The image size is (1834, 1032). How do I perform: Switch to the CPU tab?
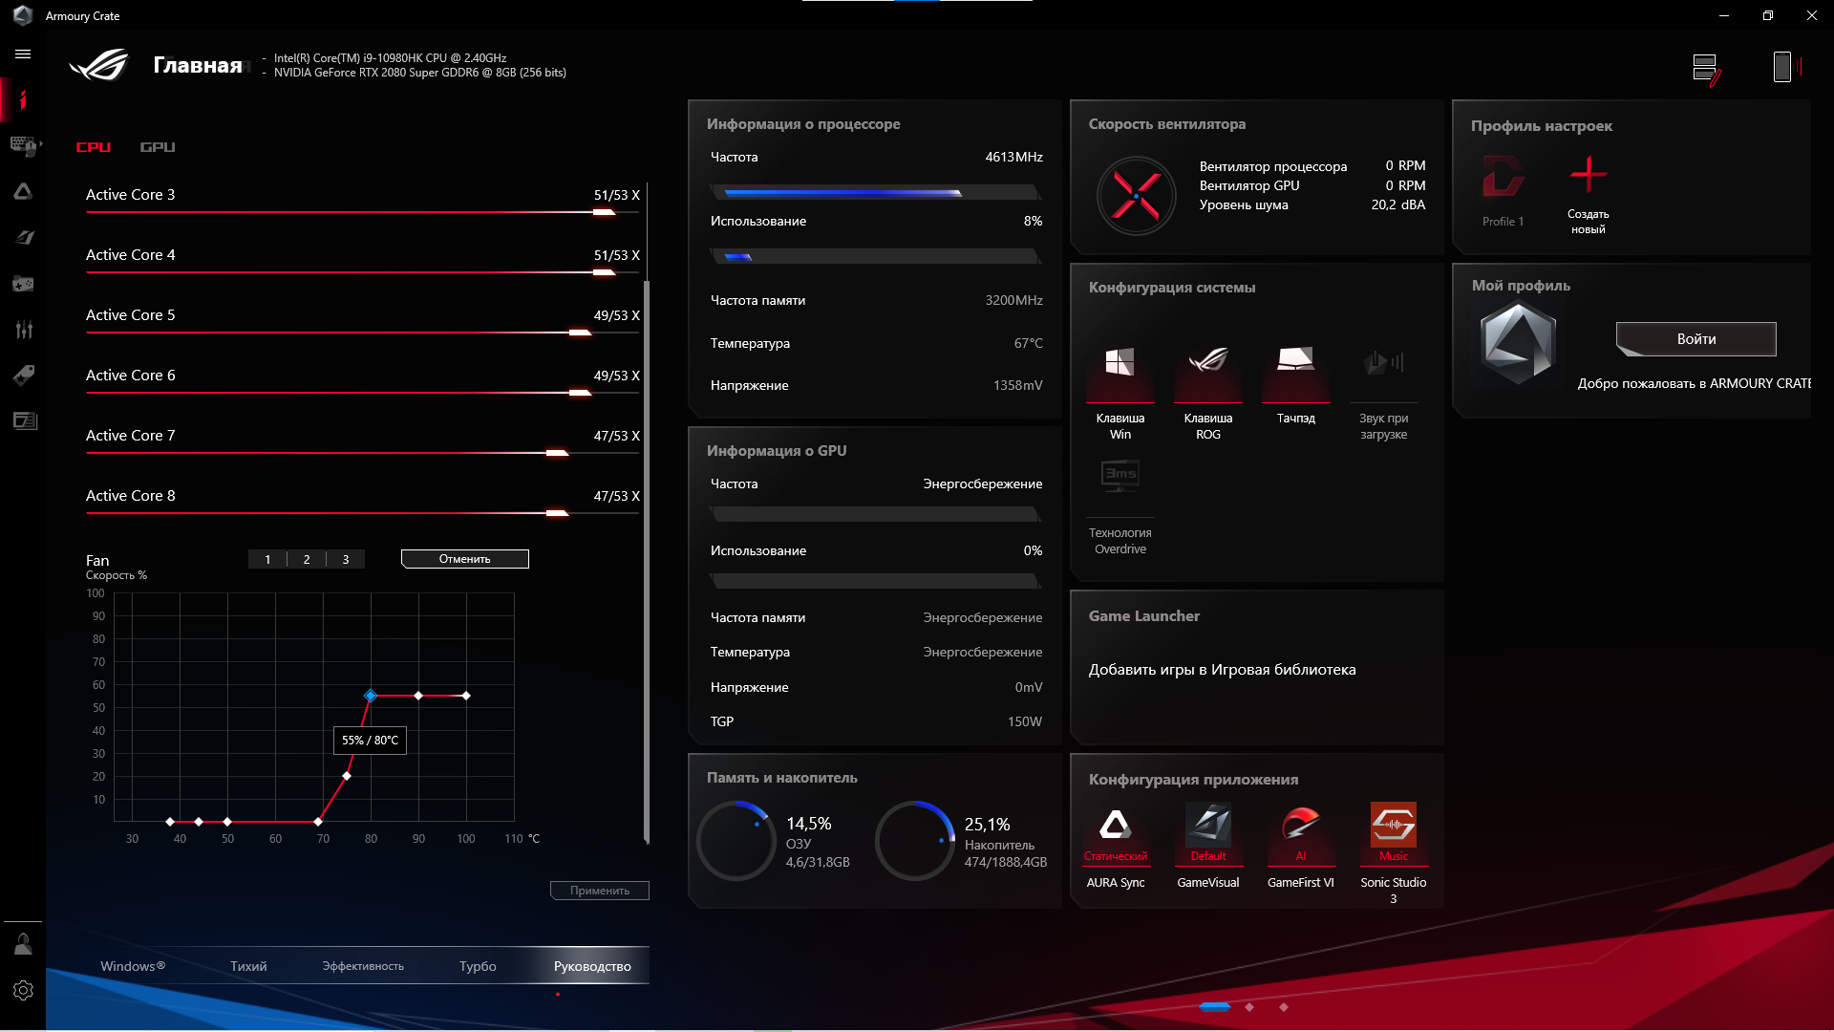point(94,147)
